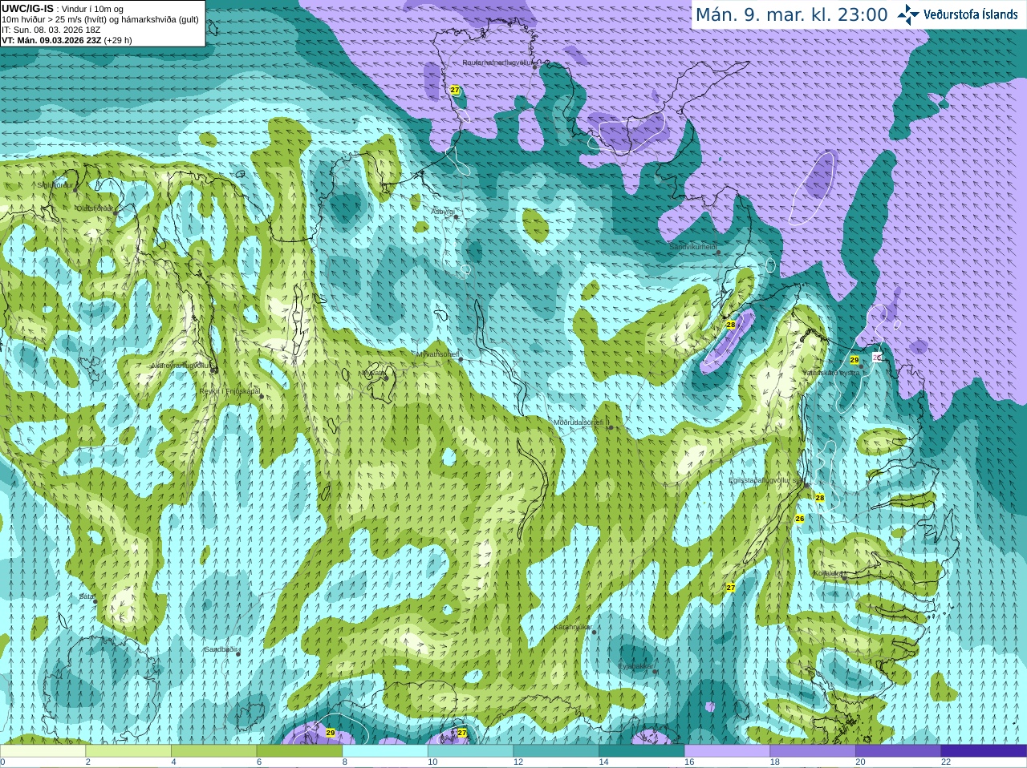1027x768 pixels.
Task: Click the 4–6 m/s legend swatch
Action: coord(213,751)
